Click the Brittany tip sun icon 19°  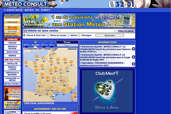click(26, 63)
